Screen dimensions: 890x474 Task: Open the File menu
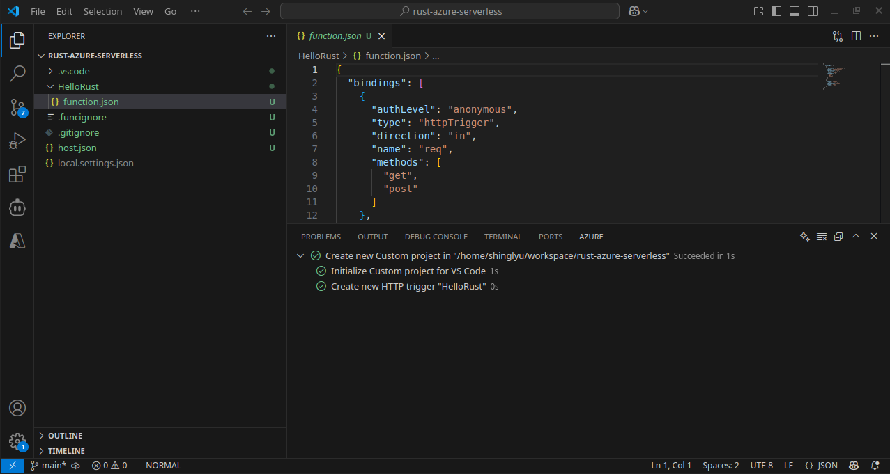pos(38,11)
